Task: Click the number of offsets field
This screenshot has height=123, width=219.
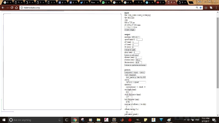Action: 129,107
